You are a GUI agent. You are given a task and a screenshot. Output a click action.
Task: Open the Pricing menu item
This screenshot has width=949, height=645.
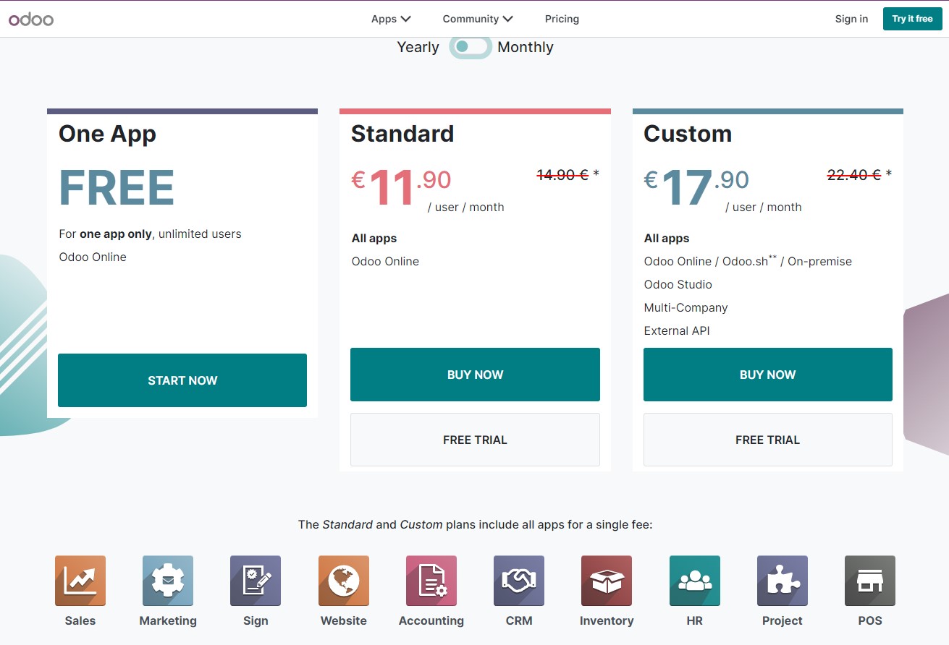(x=562, y=19)
